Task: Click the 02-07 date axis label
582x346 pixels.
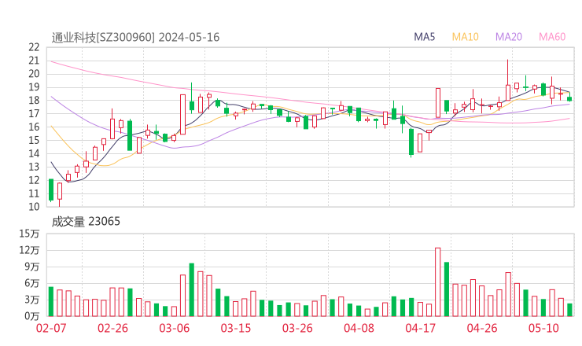Action: [x=51, y=328]
